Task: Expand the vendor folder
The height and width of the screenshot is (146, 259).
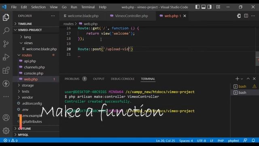Action: tap(36, 97)
